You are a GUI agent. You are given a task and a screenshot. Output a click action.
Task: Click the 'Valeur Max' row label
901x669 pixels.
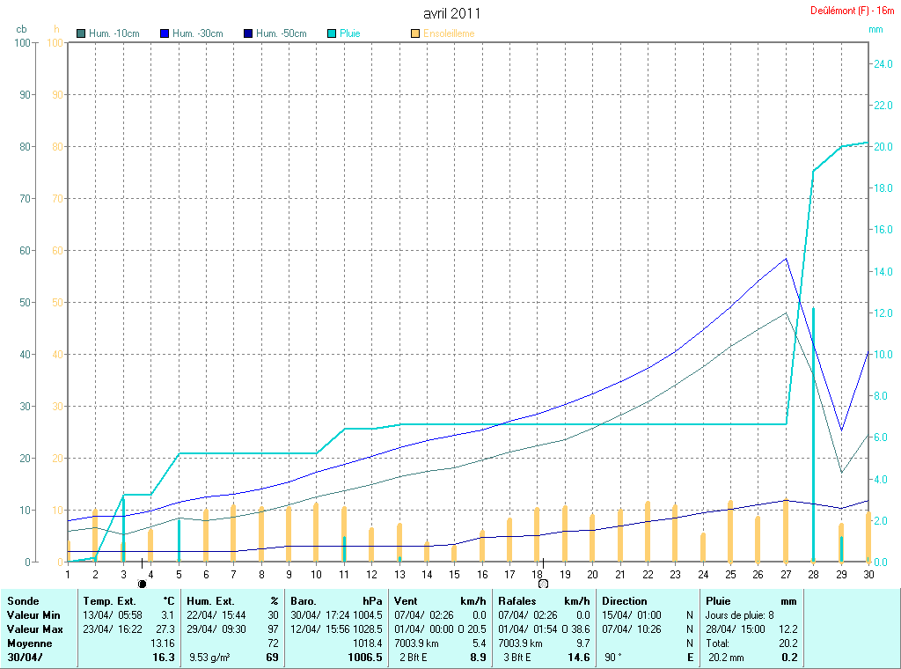tap(32, 629)
